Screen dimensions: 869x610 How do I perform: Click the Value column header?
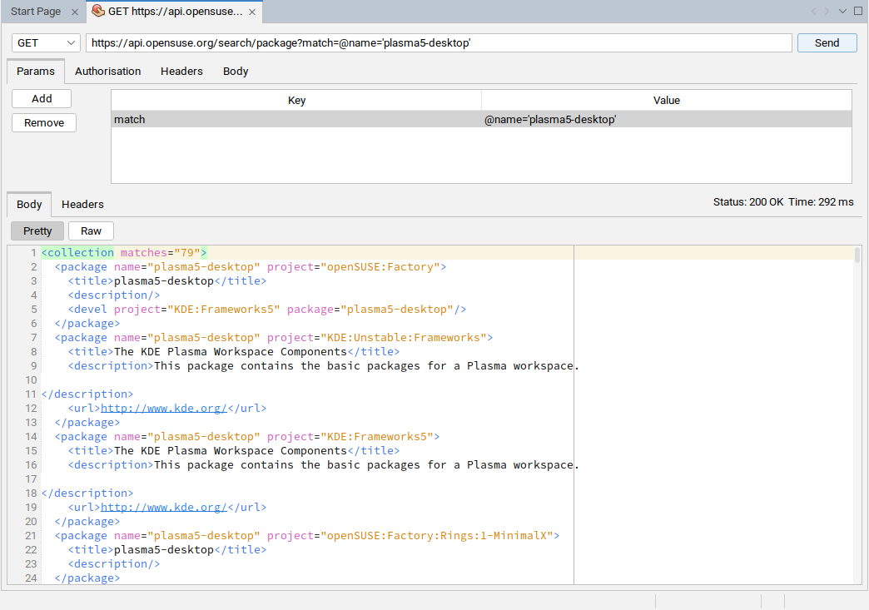[666, 101]
